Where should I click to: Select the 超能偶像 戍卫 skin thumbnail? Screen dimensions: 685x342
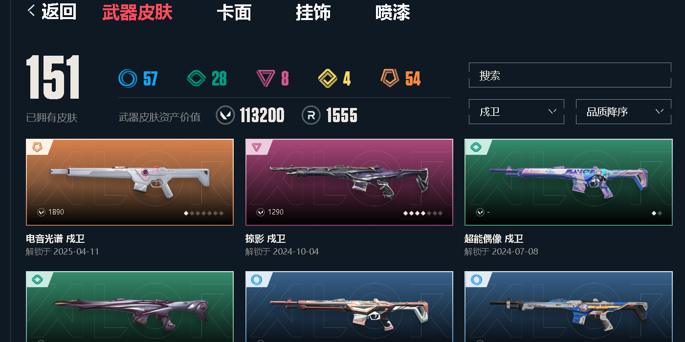569,182
